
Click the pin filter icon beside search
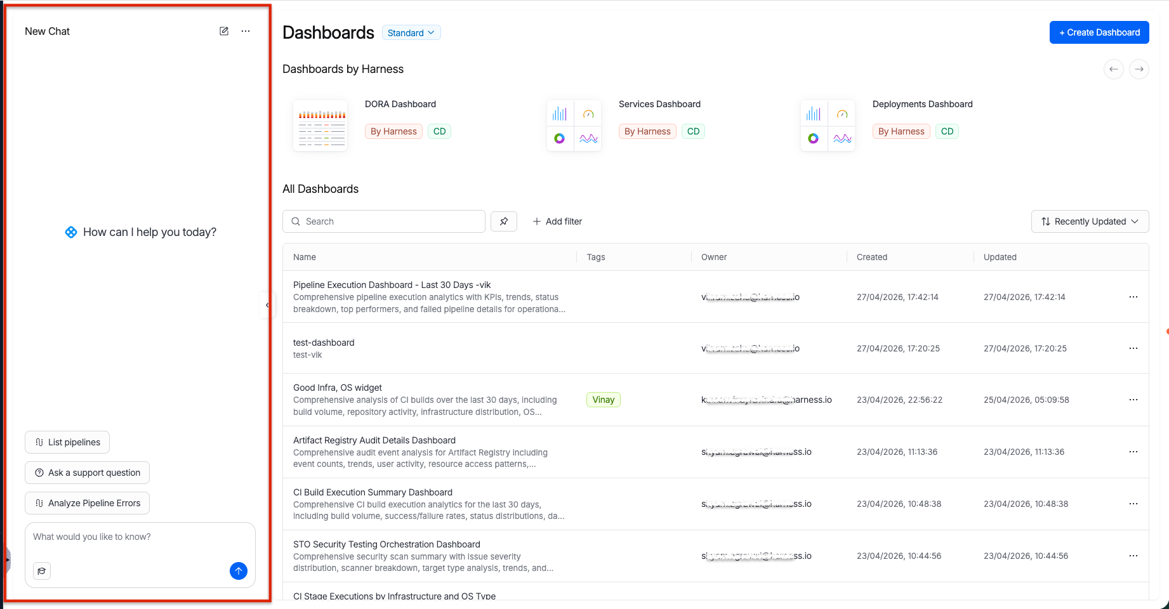(x=504, y=221)
